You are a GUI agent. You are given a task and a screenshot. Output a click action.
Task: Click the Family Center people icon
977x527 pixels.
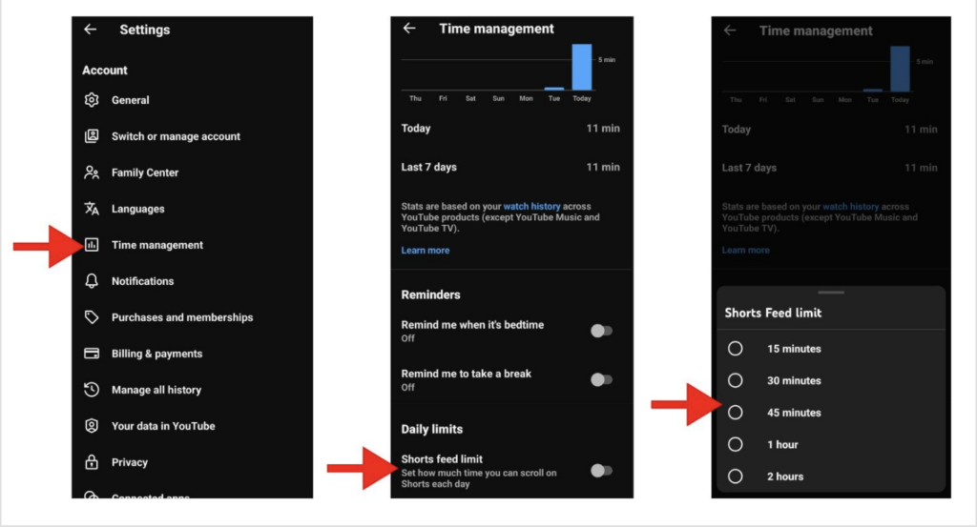pos(92,172)
